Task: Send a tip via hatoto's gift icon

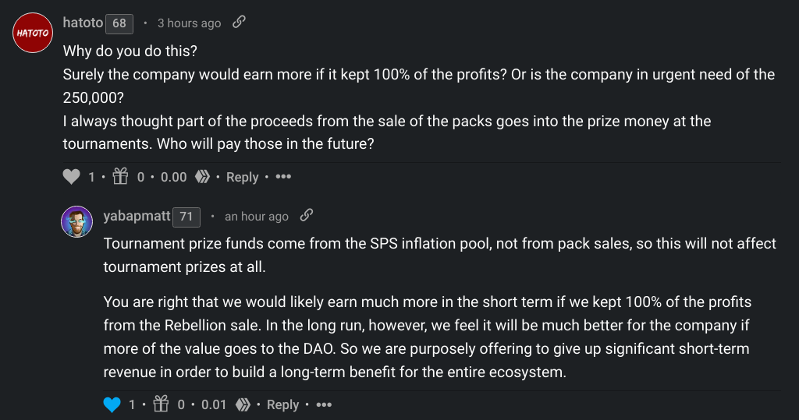Action: click(x=120, y=177)
